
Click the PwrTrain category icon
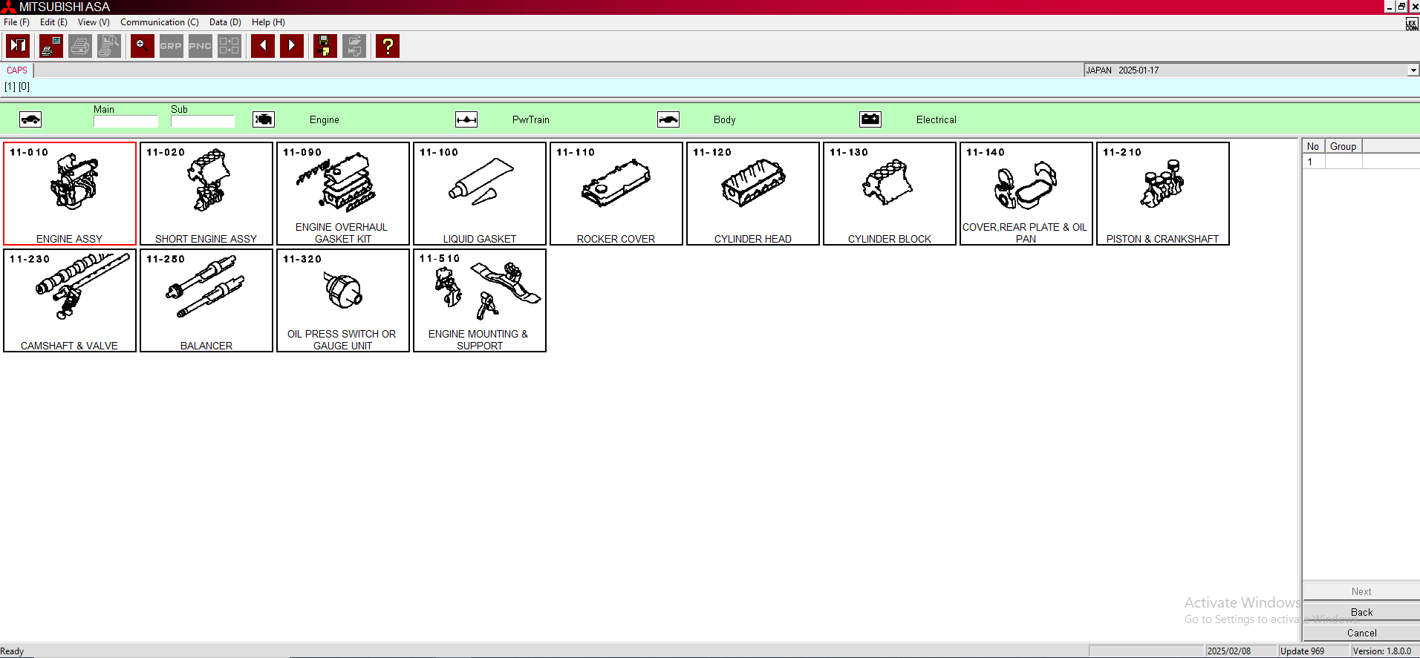pos(466,119)
